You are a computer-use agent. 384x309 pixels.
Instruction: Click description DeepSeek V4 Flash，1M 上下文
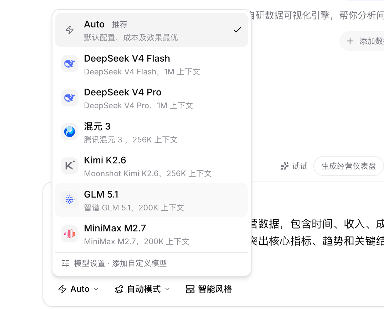click(x=142, y=72)
